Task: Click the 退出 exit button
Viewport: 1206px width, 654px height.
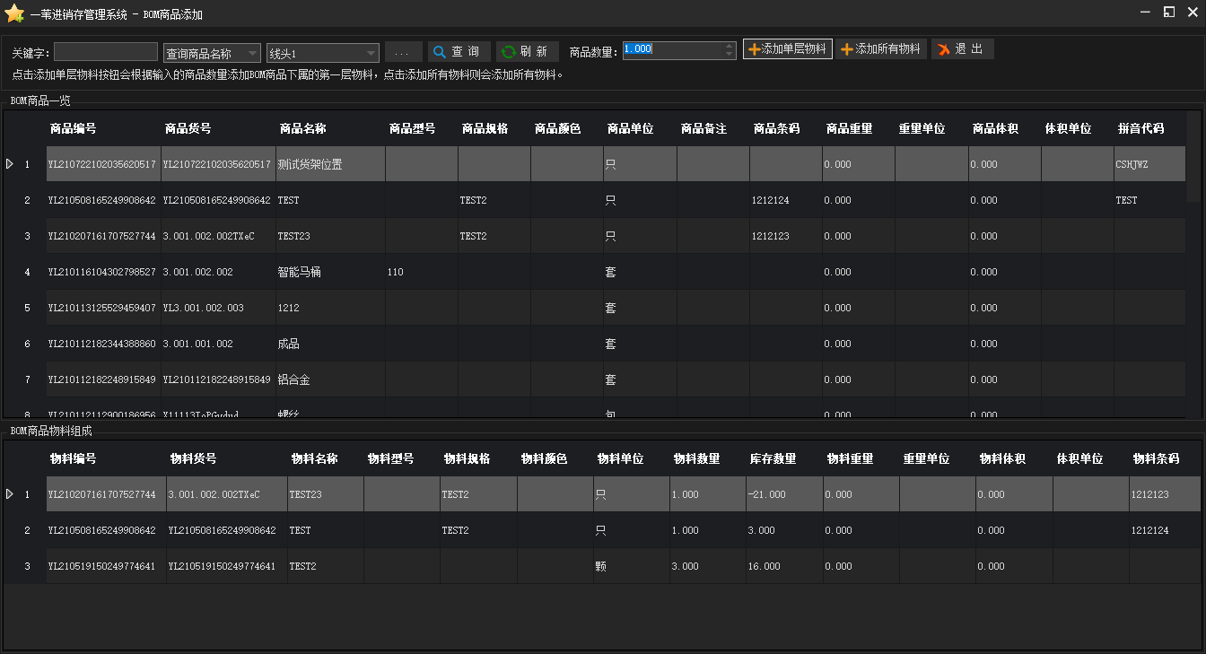Action: coord(962,49)
